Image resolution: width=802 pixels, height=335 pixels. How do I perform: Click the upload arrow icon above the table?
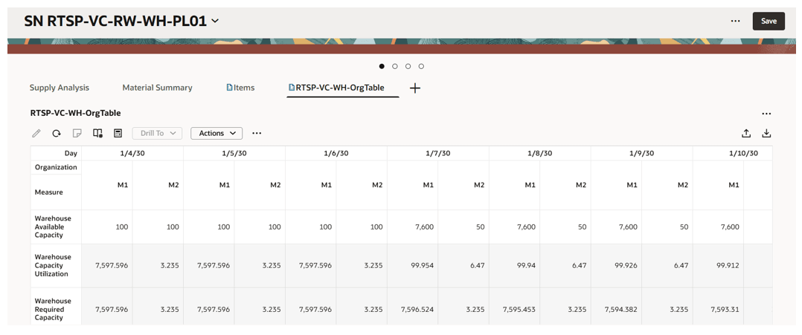coord(746,133)
